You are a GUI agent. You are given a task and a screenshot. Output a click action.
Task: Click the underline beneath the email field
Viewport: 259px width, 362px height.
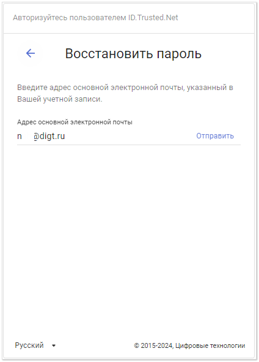[129, 145]
